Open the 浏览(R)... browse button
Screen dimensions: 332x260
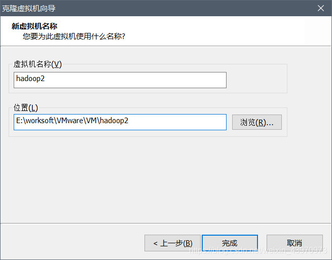[257, 122]
